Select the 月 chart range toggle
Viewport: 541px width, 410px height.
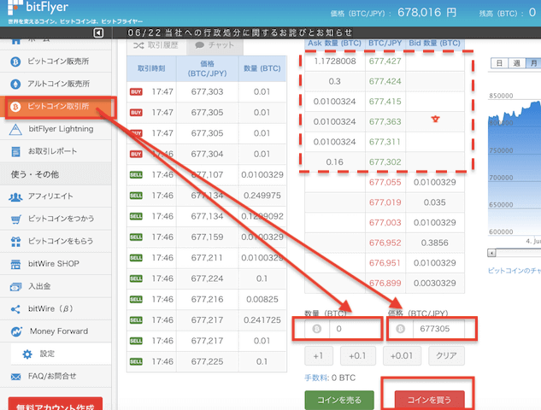[533, 63]
